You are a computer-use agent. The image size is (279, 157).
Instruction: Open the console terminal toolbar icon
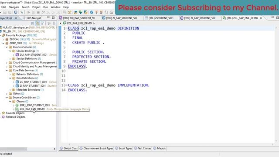pyautogui.click(x=16, y=12)
